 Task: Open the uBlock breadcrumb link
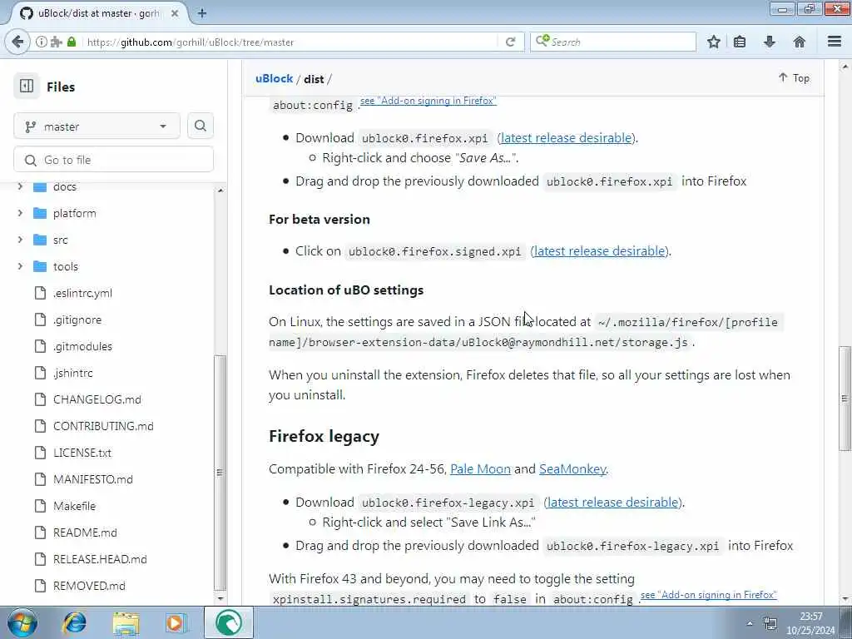coord(274,78)
